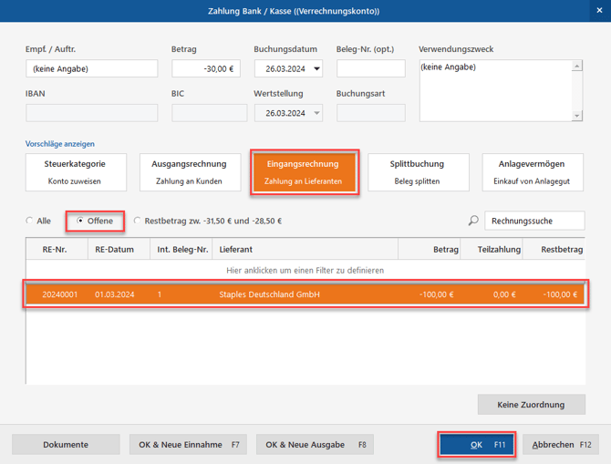The image size is (611, 464).
Task: Open the Wertstellung date dropdown
Action: click(316, 113)
